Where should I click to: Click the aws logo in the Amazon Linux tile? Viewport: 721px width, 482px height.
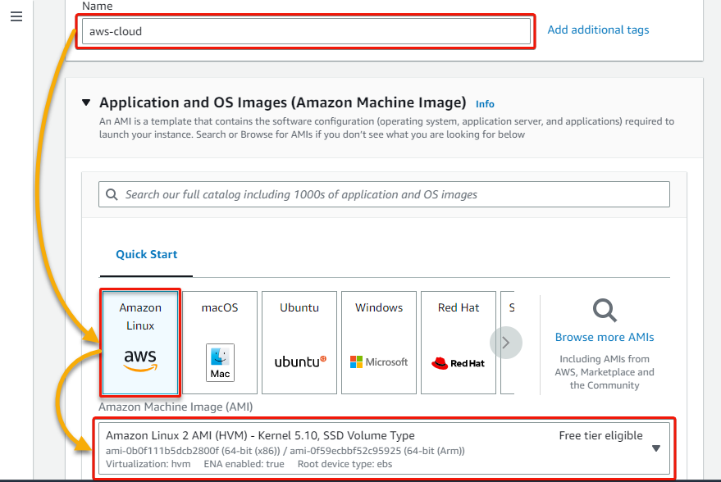140,360
